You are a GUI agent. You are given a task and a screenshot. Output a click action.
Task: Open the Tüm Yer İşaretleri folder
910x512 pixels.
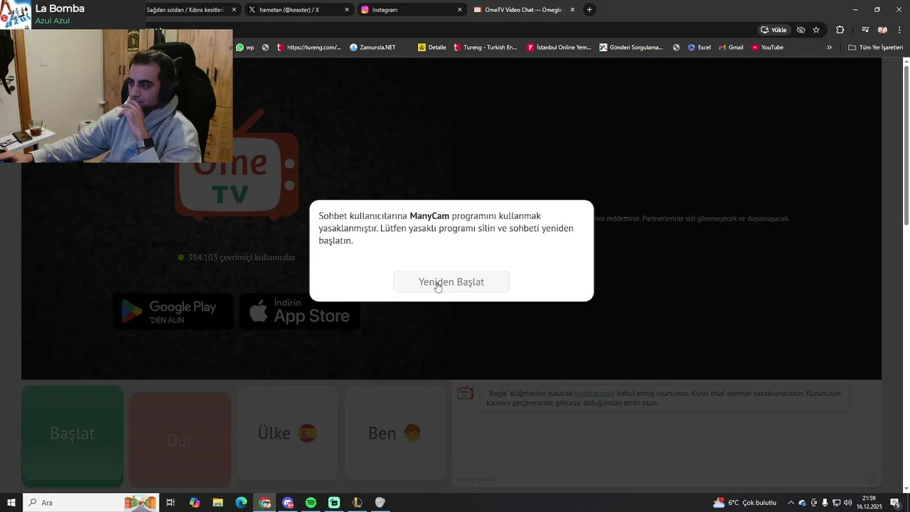pos(876,48)
